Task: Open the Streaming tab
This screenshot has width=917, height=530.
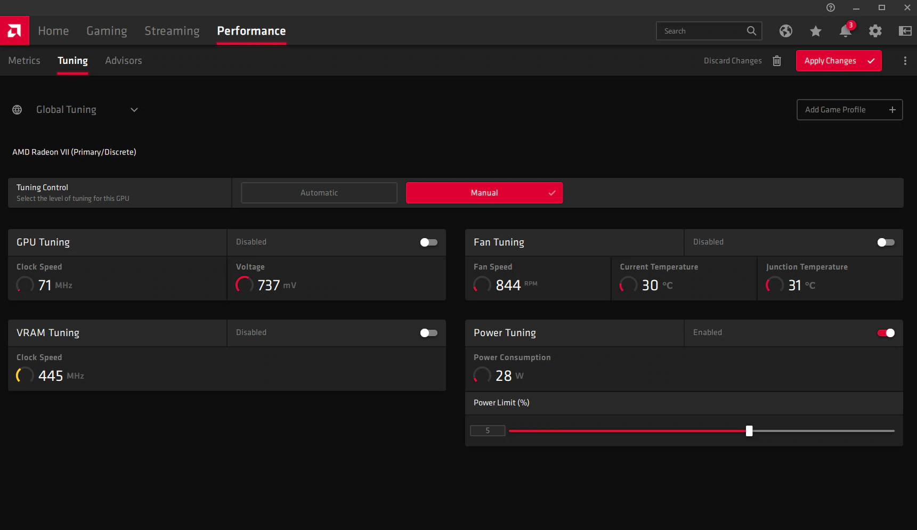Action: point(172,31)
